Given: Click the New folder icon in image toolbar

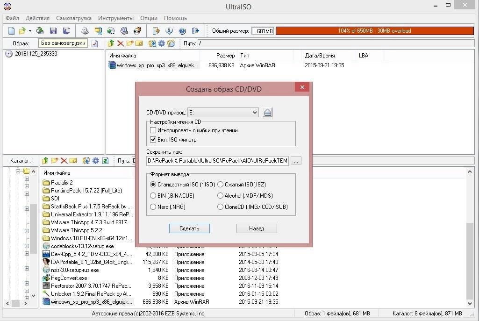Looking at the screenshot, I should coord(130,43).
